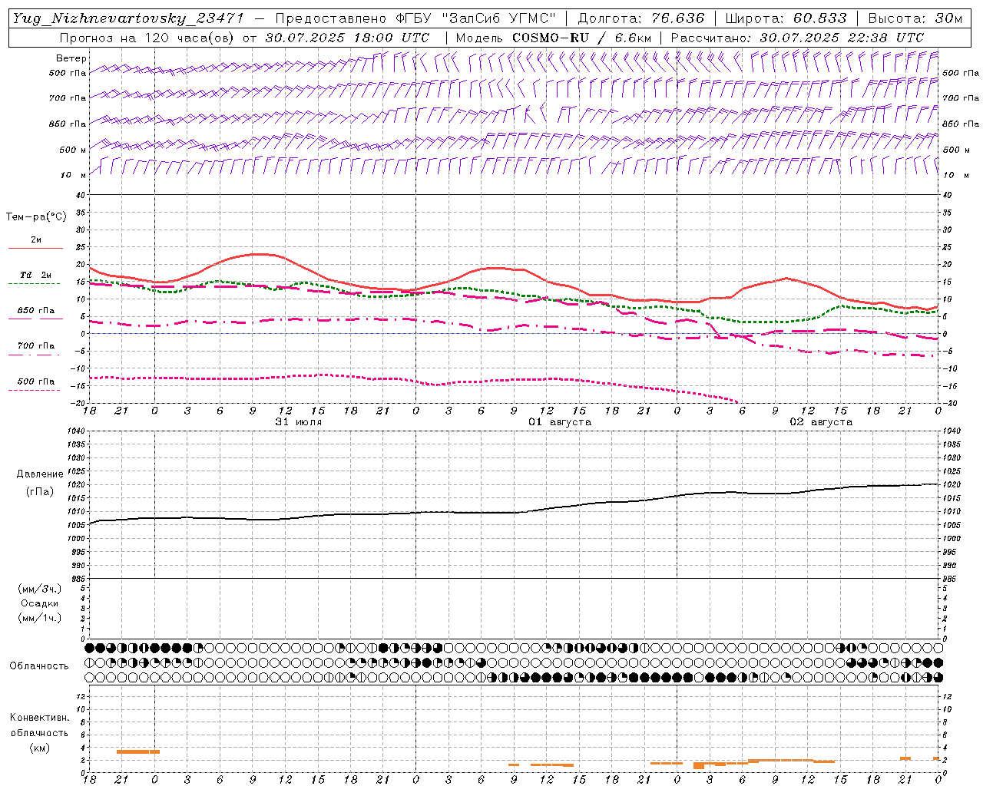Click the 1040 value on the left pressure axis
Screen dimensions: 983x786
pos(77,431)
